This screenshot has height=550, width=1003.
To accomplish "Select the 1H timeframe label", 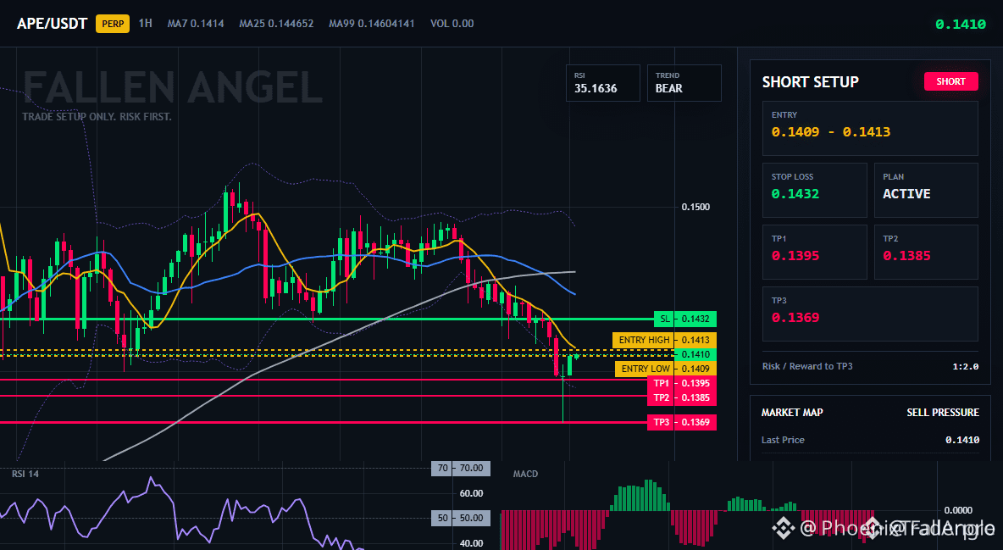I will pos(145,23).
